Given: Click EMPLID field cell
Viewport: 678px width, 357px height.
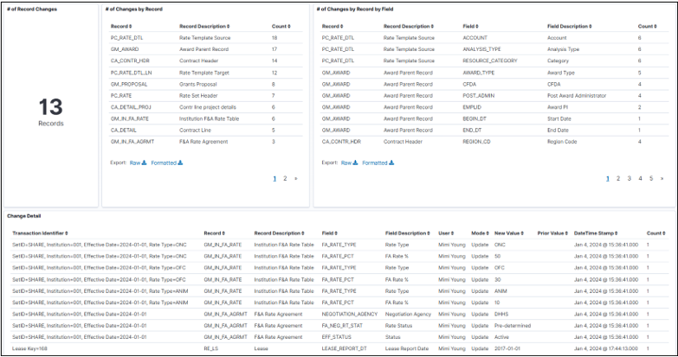Looking at the screenshot, I should point(472,107).
